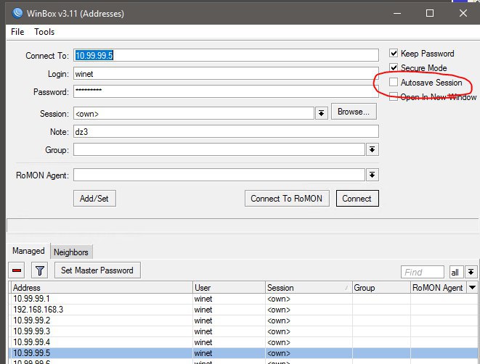Select the 10.99.99.4 address row
Image resolution: width=480 pixels, height=364 pixels.
pos(243,342)
